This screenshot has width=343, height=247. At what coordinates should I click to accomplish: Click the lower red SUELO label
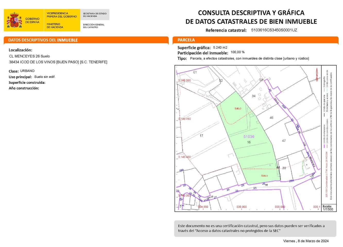click(x=264, y=175)
